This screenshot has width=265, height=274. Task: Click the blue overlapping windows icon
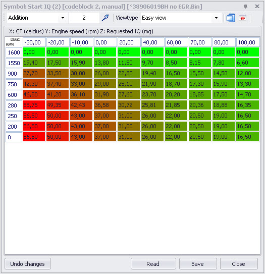coord(231,18)
